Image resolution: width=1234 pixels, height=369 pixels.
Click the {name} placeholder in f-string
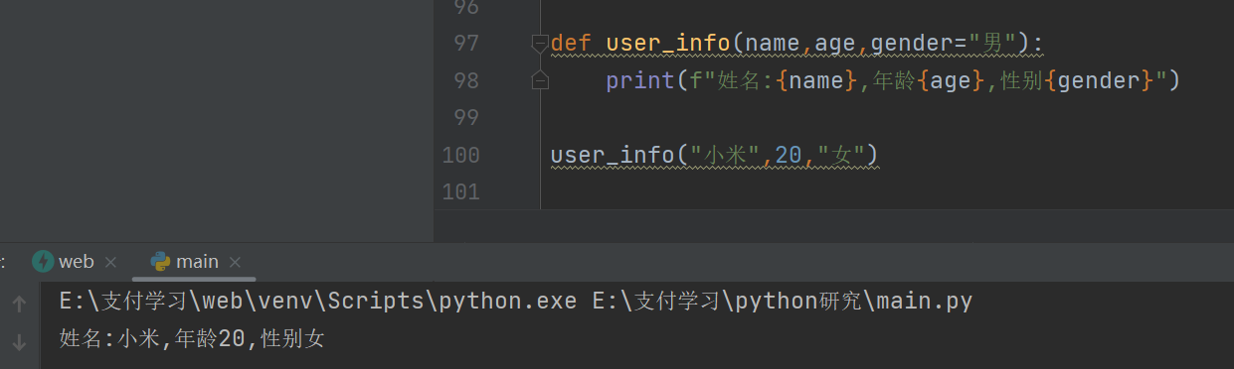[x=815, y=80]
